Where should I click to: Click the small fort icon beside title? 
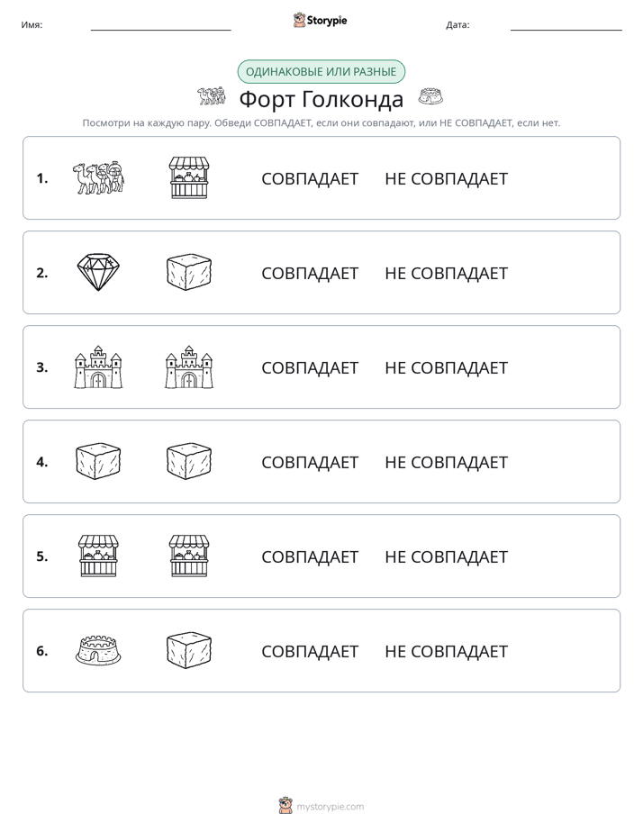pos(430,96)
